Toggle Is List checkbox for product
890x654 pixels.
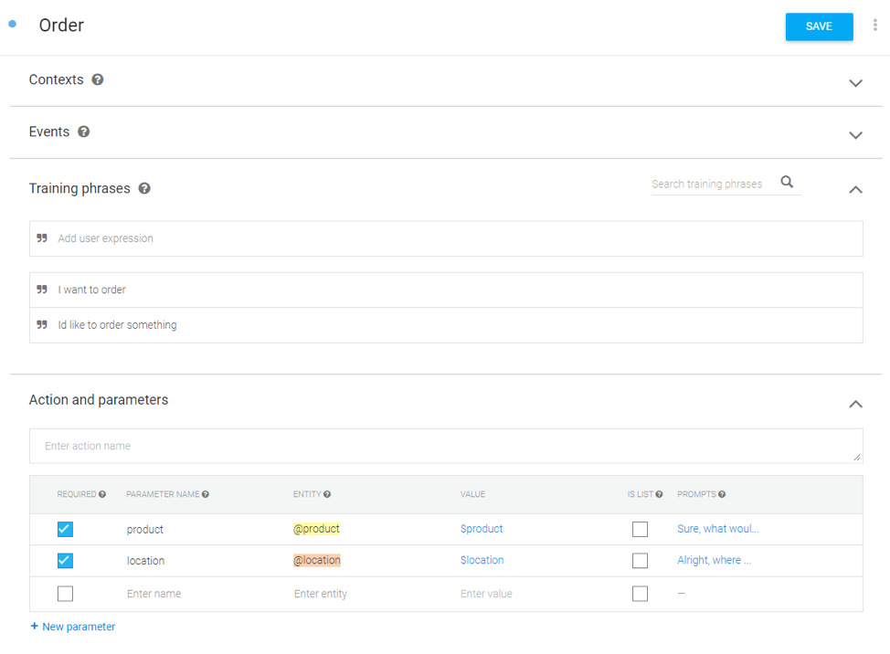640,529
